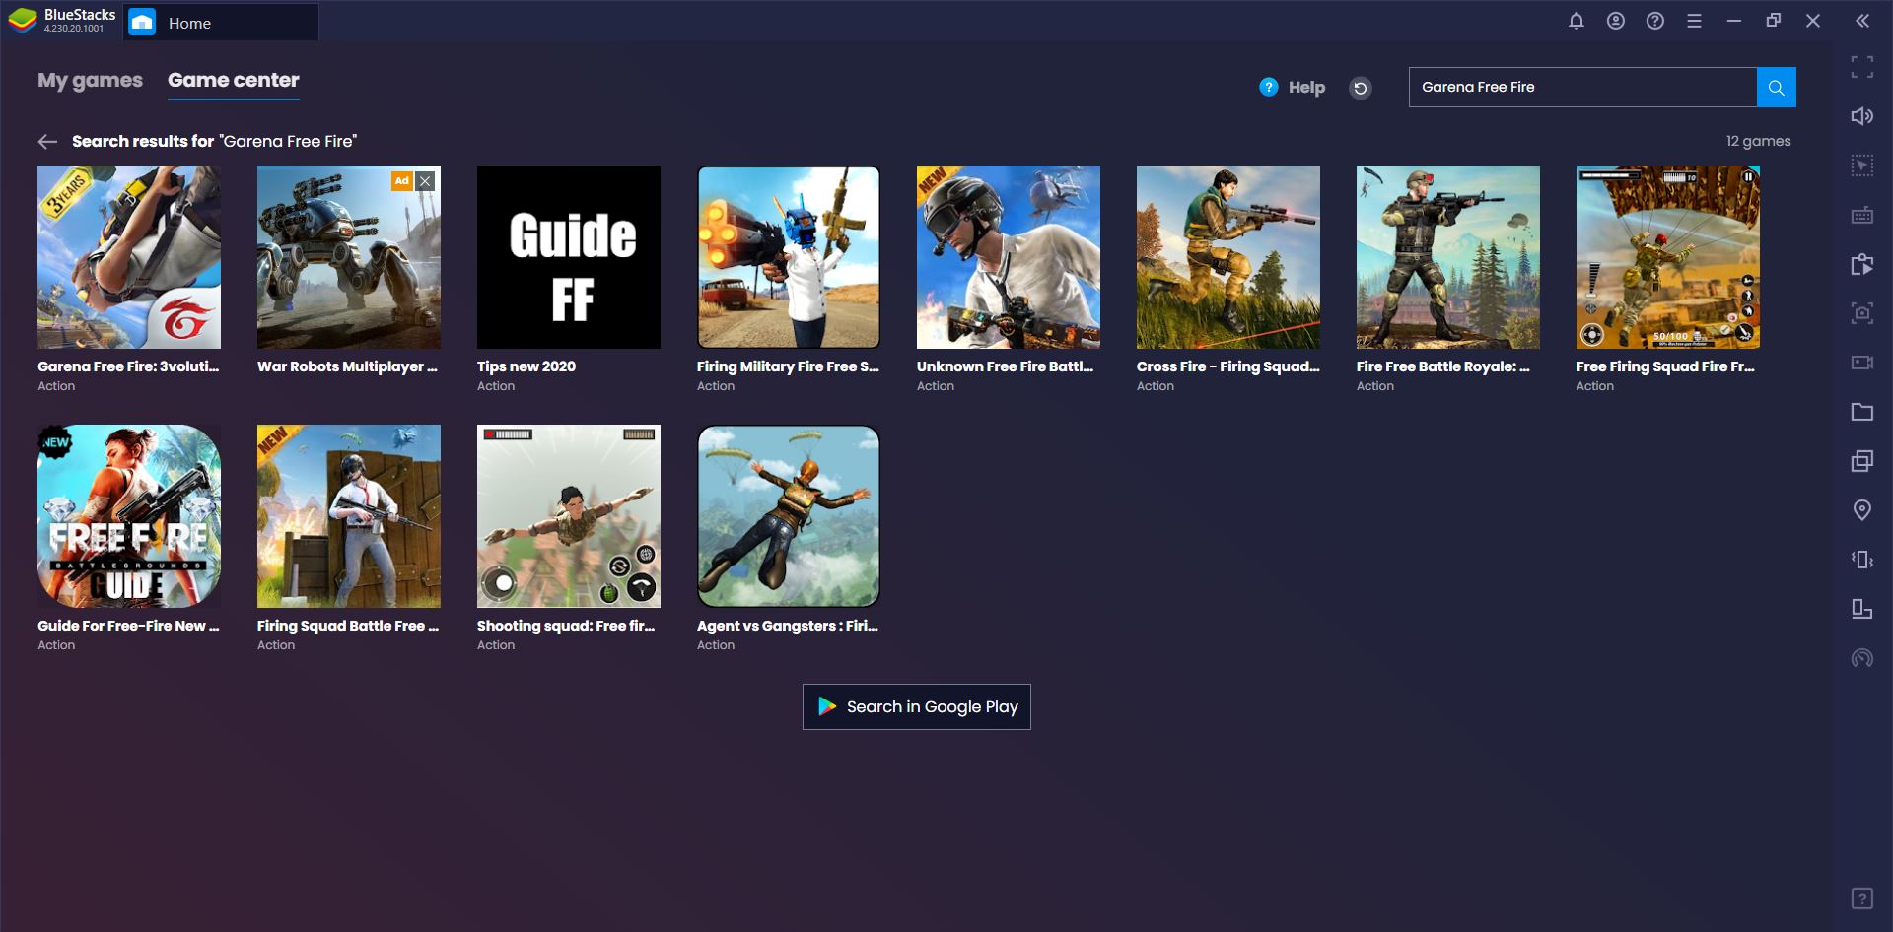
Task: Open Agent vs Gangsters thumbnail
Action: pyautogui.click(x=789, y=516)
